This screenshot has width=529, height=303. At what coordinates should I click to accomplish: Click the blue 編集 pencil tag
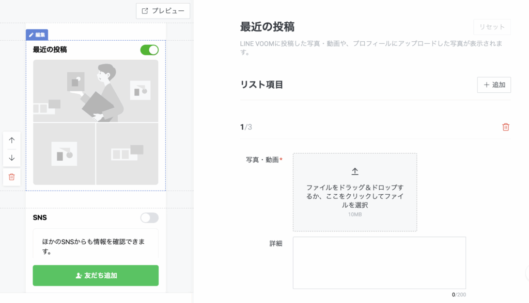(x=37, y=35)
